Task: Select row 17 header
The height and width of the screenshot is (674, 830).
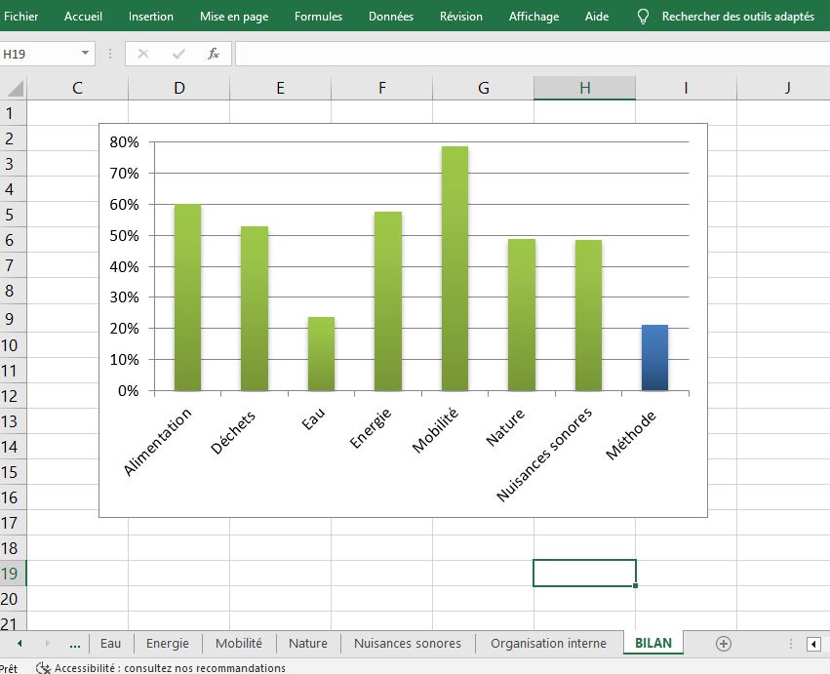Action: click(13, 523)
